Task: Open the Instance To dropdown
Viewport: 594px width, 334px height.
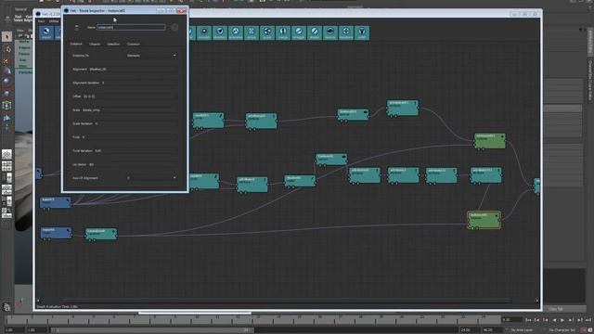Action: pyautogui.click(x=151, y=56)
